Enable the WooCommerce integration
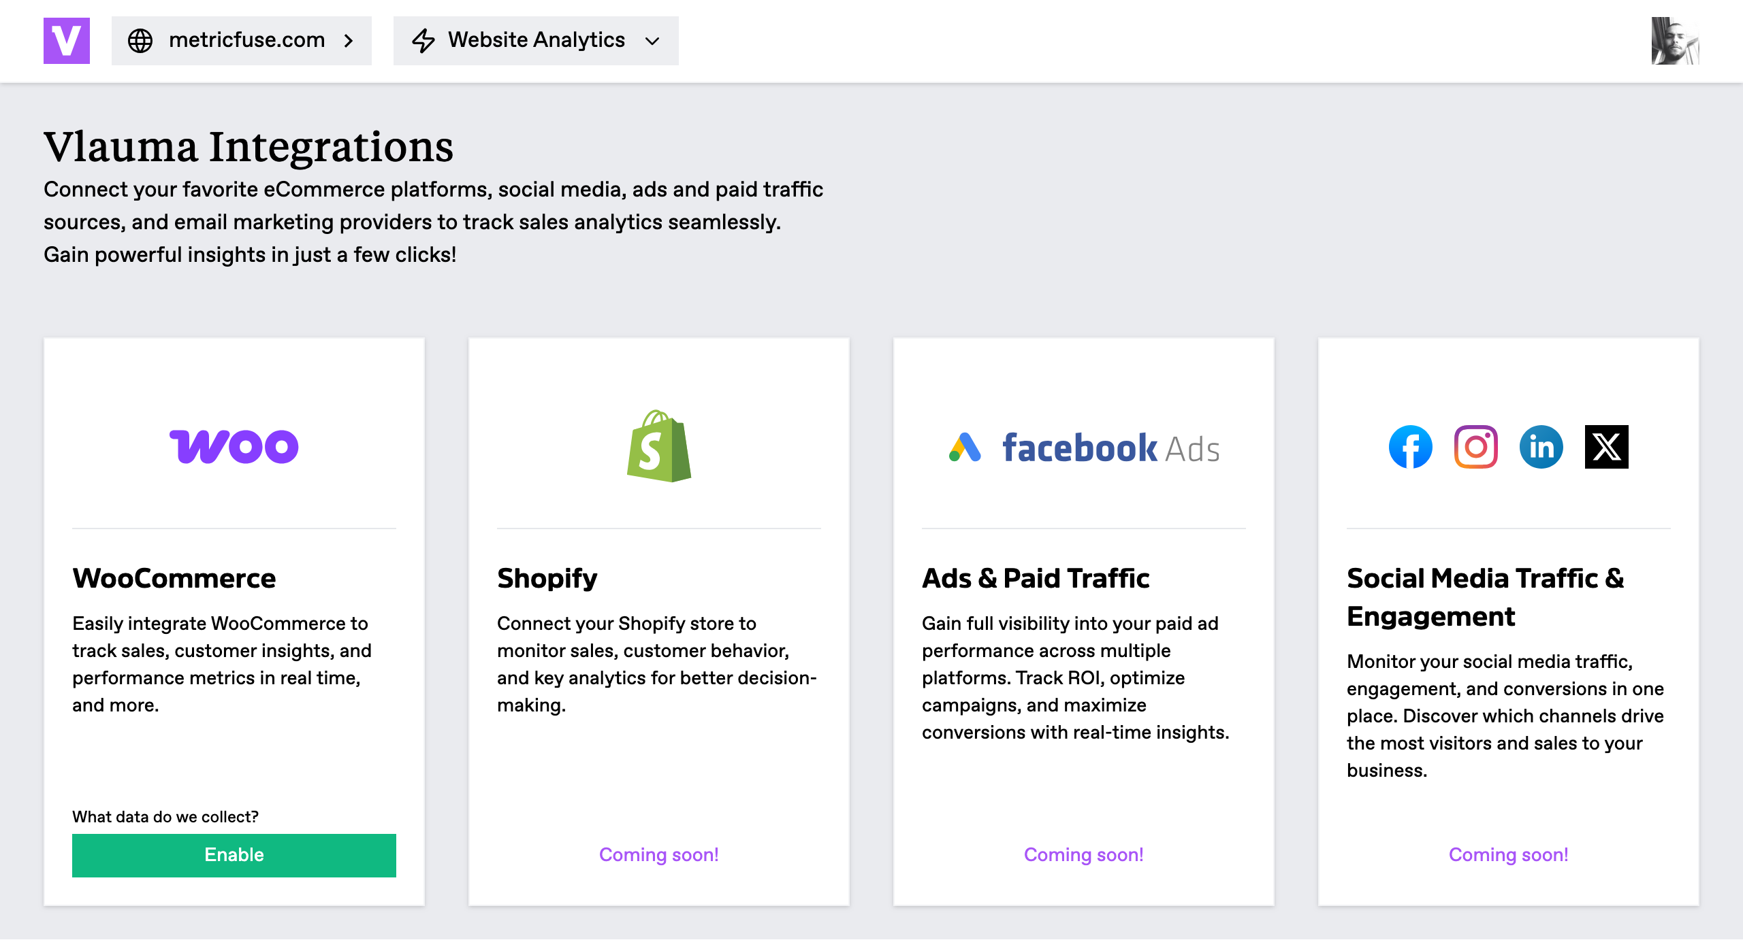Screen dimensions: 1743x940 pos(234,855)
